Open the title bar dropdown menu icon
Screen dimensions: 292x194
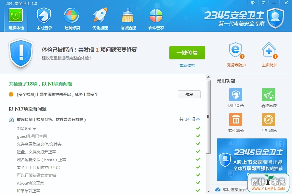click(263, 3)
